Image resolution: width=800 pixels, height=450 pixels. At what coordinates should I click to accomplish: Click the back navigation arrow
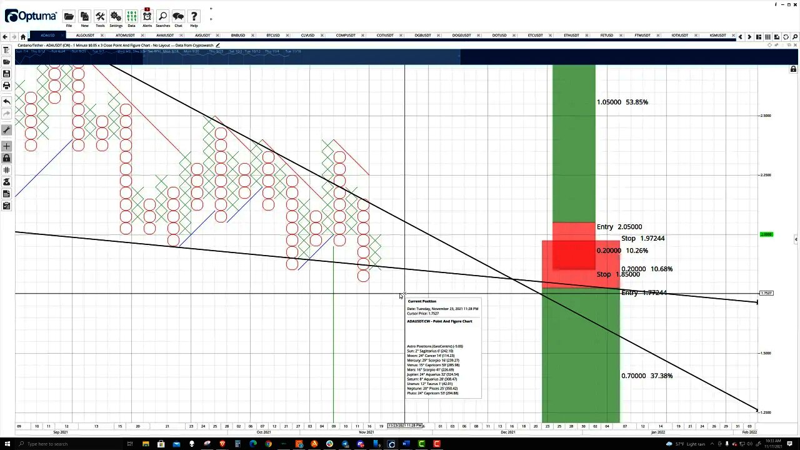pos(5,36)
